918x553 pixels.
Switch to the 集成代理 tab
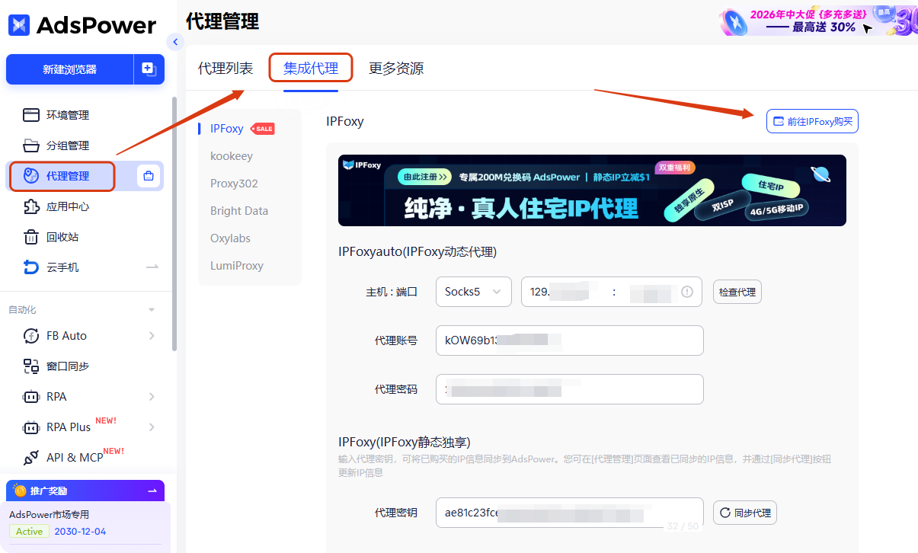coord(311,68)
